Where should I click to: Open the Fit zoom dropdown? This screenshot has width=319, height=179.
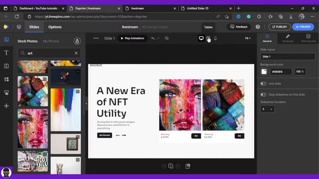[248, 38]
